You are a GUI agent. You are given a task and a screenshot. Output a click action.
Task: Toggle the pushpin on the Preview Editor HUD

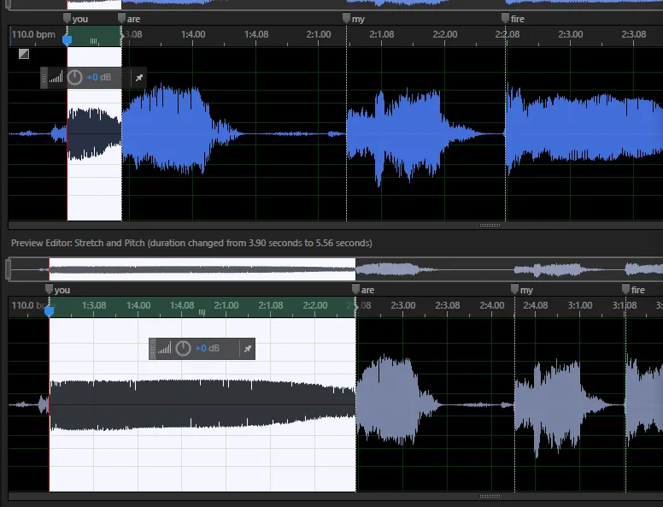(247, 349)
